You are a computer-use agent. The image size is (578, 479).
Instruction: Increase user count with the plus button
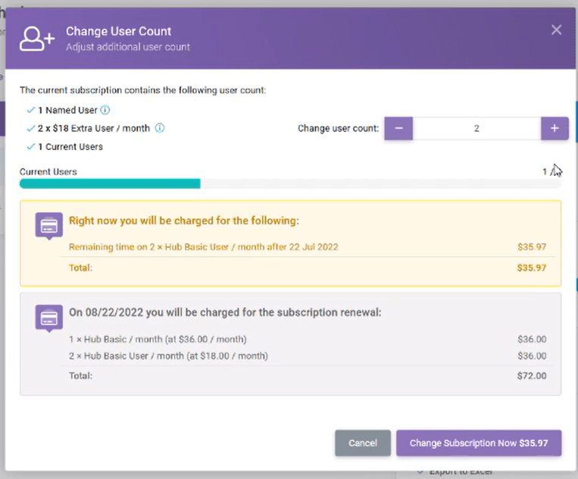tap(555, 128)
